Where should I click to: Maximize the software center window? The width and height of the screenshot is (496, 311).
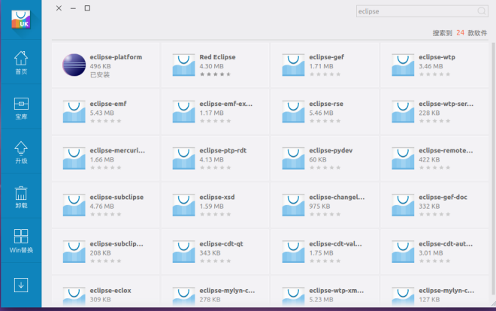pos(88,8)
